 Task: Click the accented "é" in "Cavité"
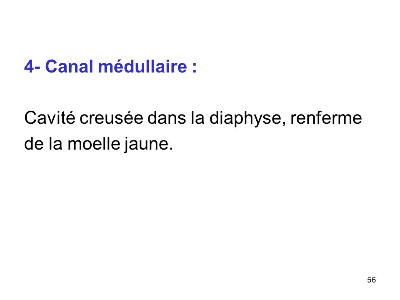(x=71, y=118)
